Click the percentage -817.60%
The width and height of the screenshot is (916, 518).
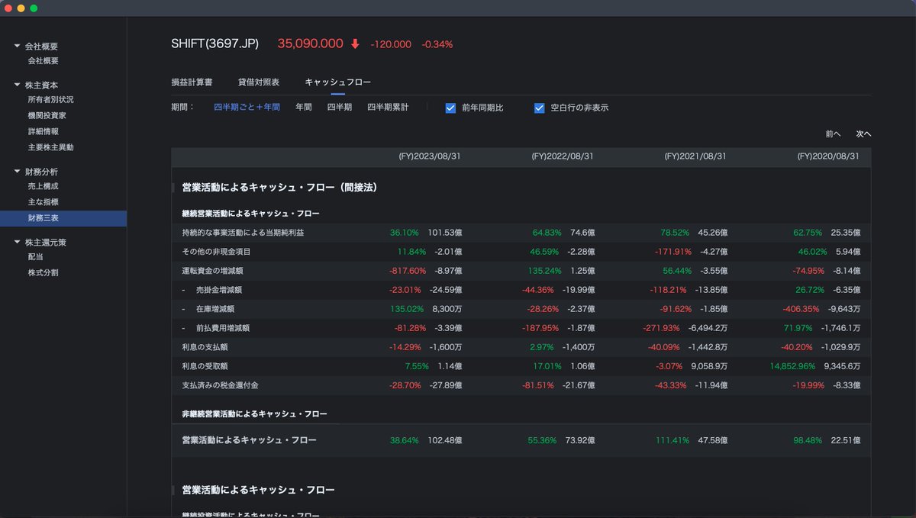coord(408,271)
